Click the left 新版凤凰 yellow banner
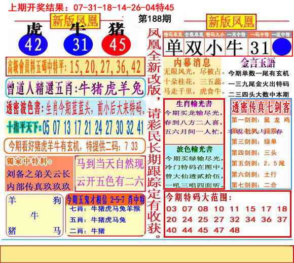 pos(75,21)
